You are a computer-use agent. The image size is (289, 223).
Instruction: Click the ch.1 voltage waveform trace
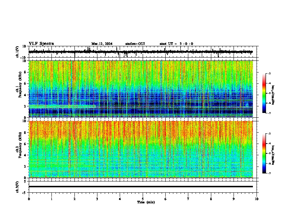click(x=140, y=52)
